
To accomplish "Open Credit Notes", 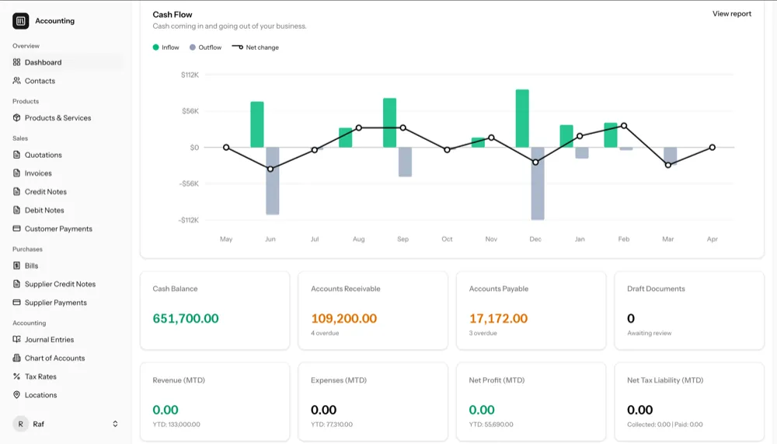I will tap(66, 191).
